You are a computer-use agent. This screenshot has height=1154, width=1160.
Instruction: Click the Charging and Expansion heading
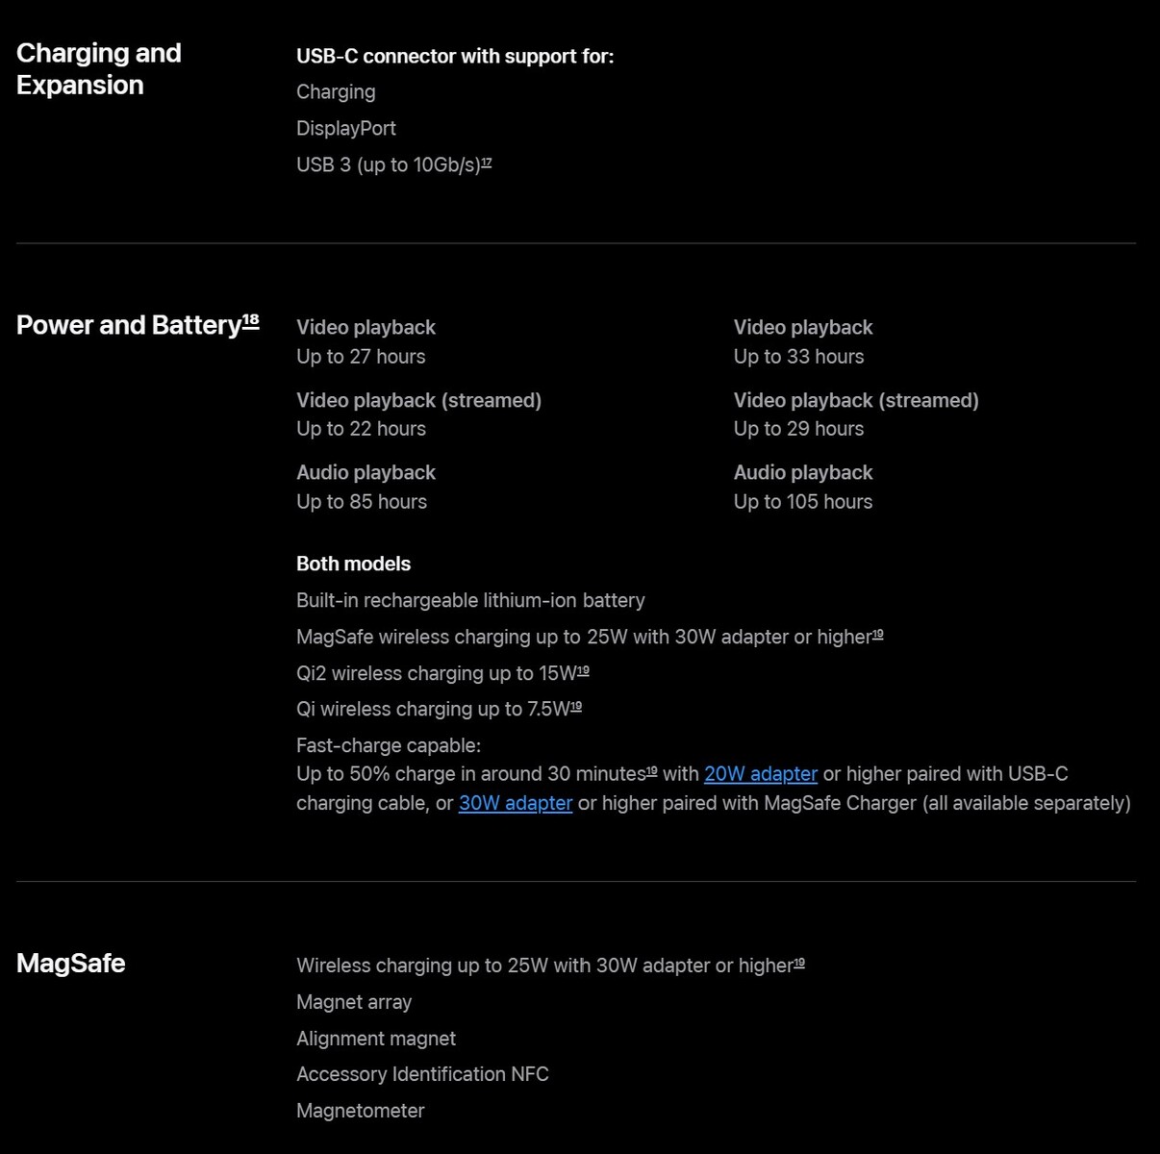(x=98, y=69)
